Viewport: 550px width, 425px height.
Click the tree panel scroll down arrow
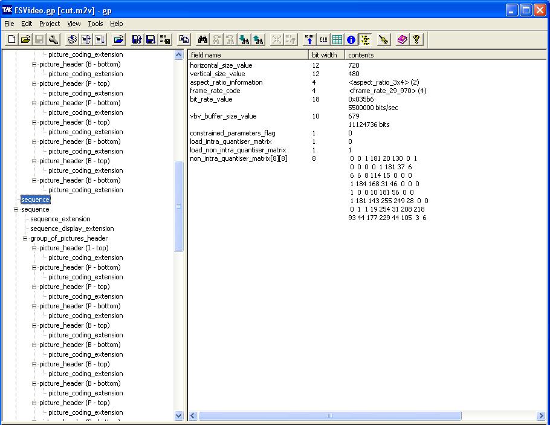pyautogui.click(x=178, y=416)
